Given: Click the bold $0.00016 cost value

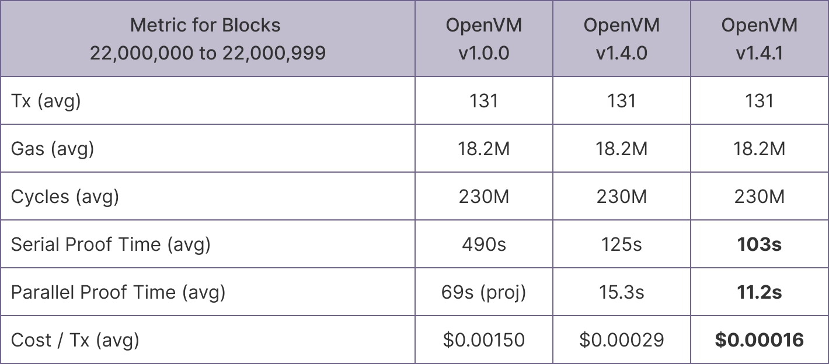Looking at the screenshot, I should pos(759,340).
